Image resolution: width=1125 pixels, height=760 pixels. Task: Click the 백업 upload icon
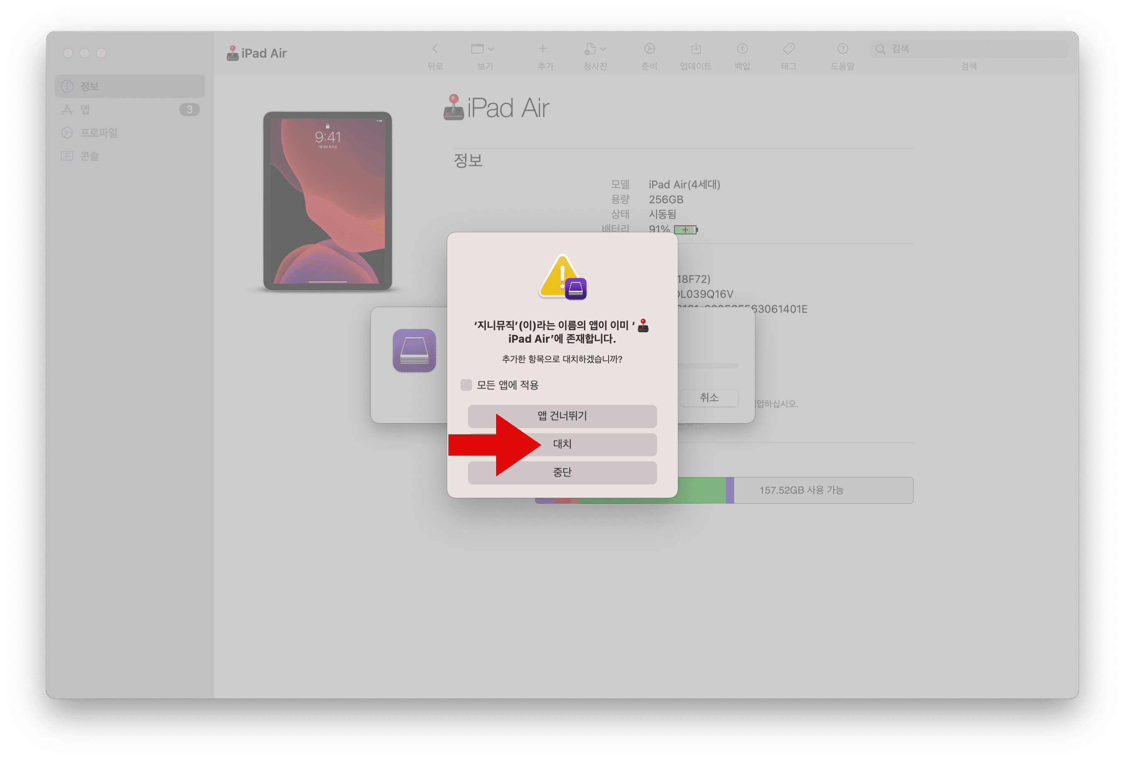[742, 49]
